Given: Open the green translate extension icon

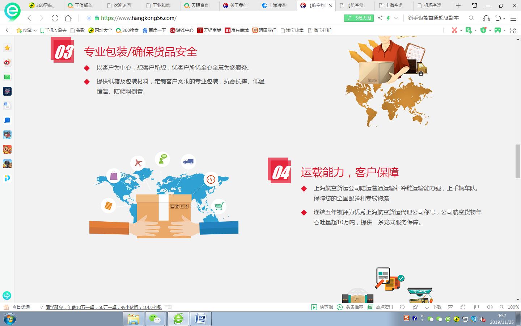Looking at the screenshot, I should click(x=469, y=30).
